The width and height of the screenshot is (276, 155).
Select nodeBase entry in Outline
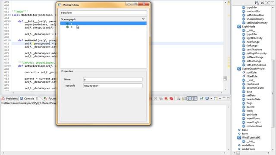pyautogui.click(x=248, y=146)
